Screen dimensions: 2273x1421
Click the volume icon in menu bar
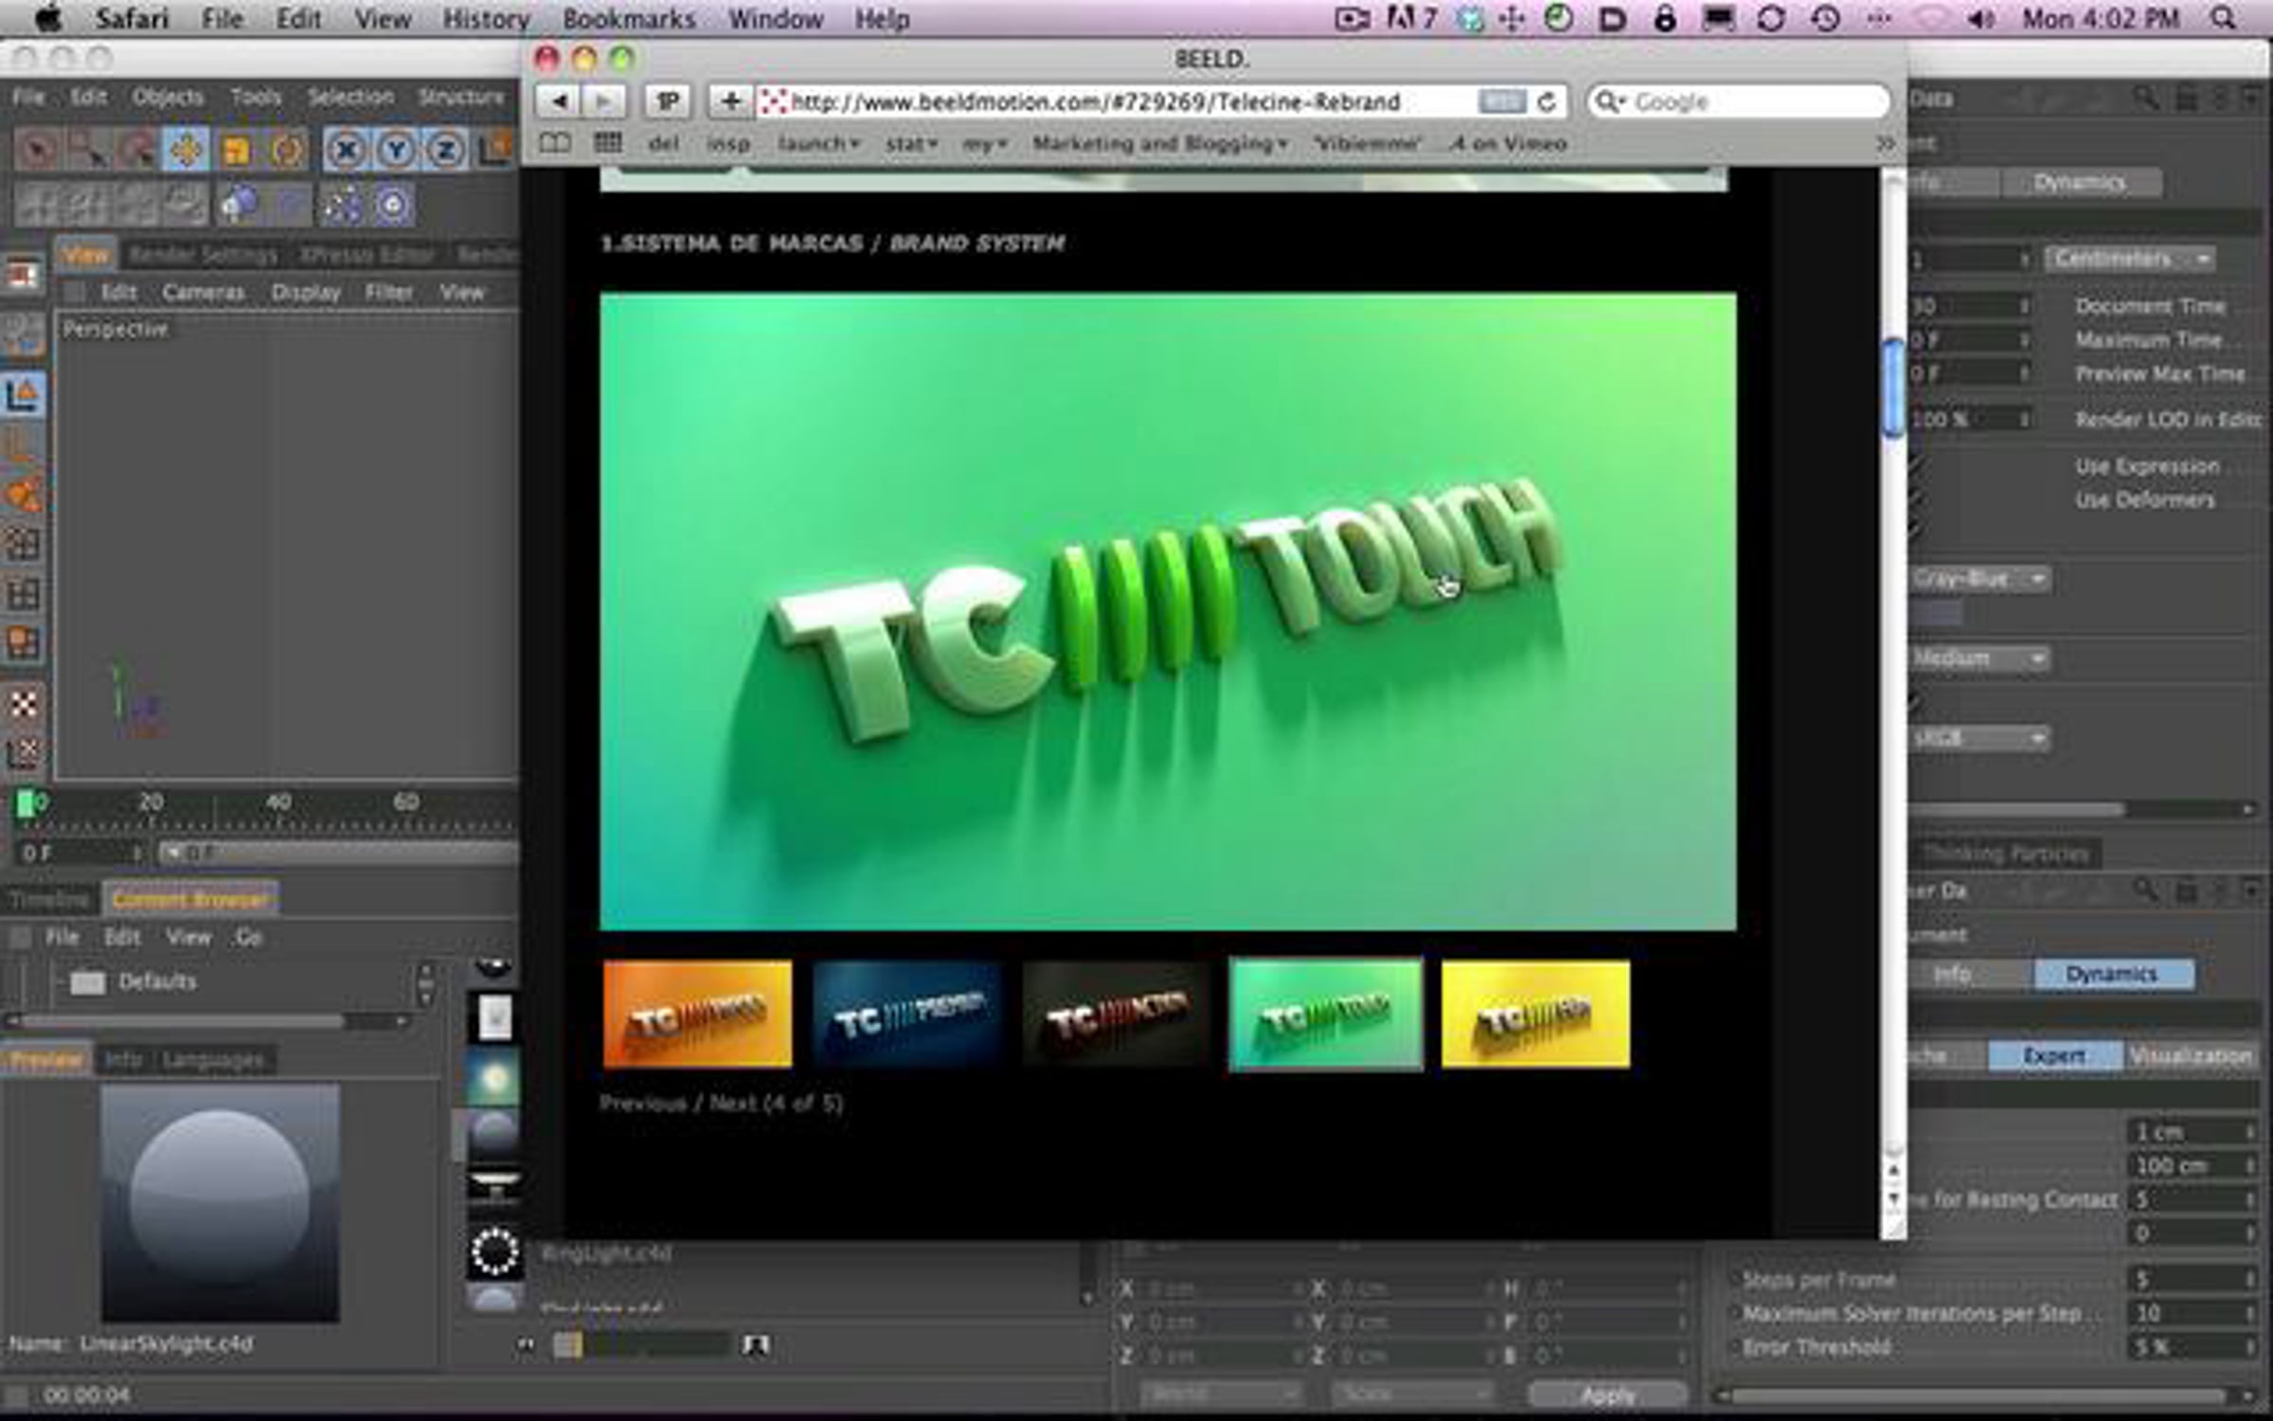coord(1980,18)
